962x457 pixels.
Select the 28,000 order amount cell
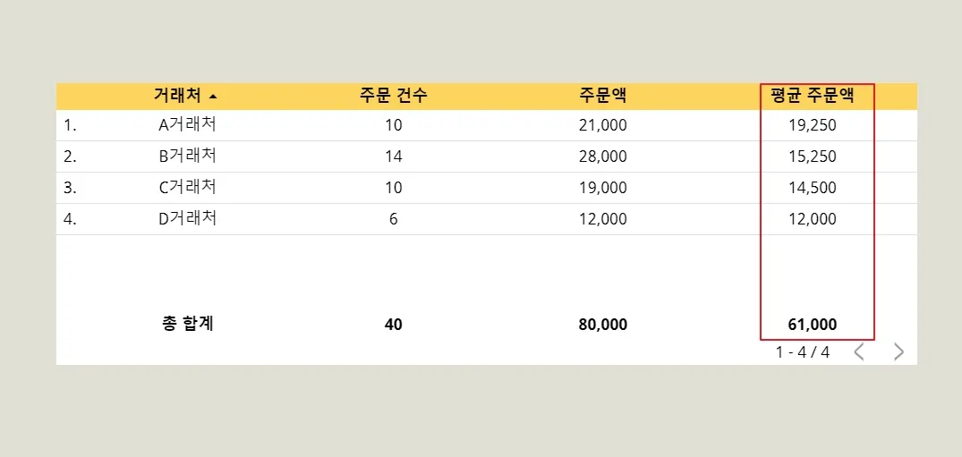coord(602,157)
